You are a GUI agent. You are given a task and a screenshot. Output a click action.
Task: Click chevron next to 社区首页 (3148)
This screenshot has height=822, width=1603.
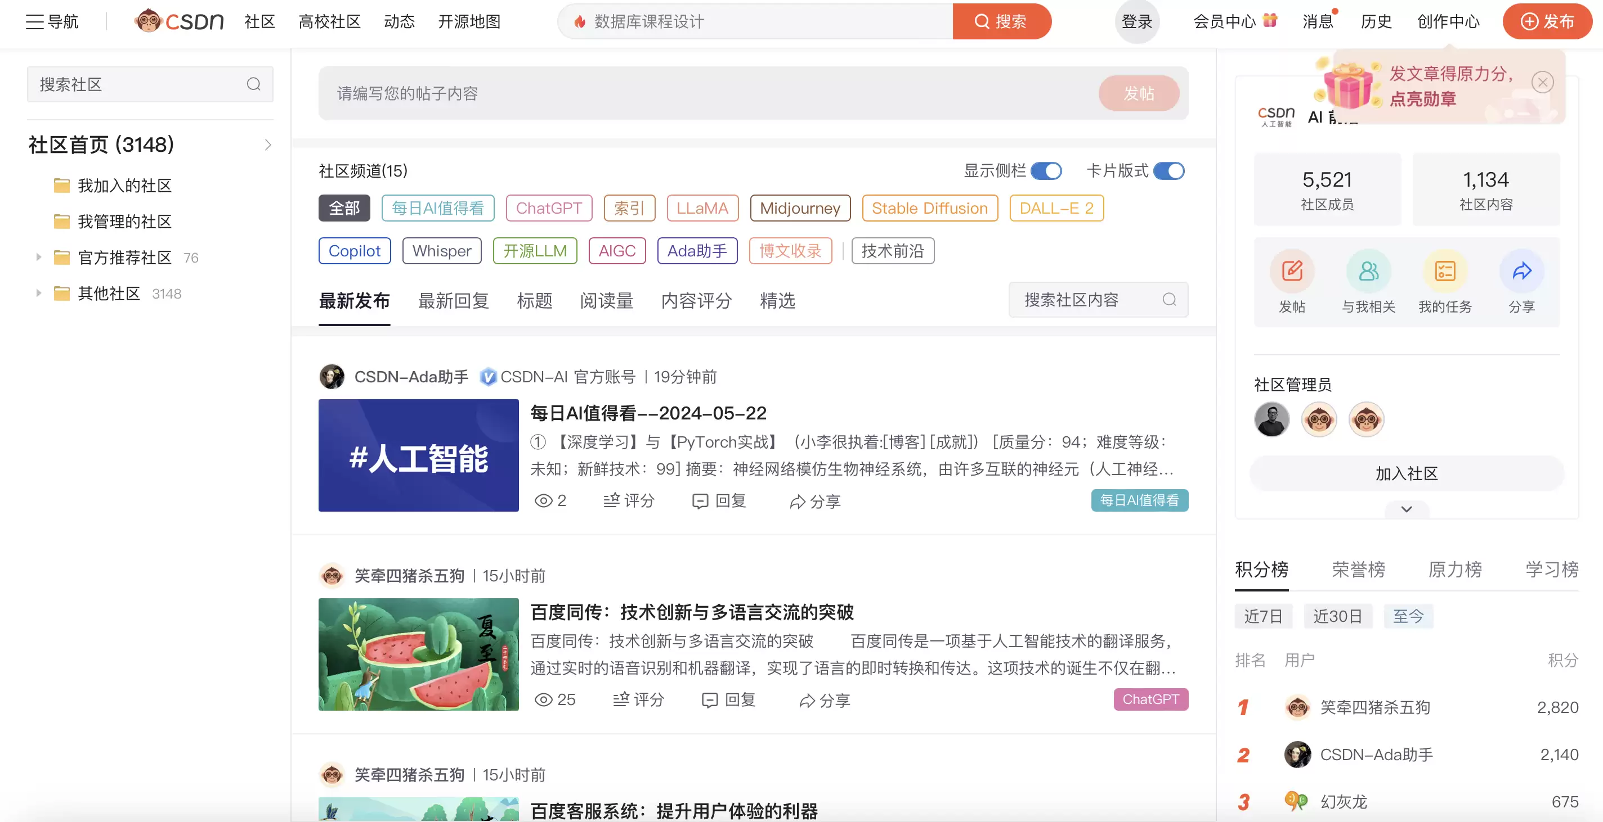268,145
